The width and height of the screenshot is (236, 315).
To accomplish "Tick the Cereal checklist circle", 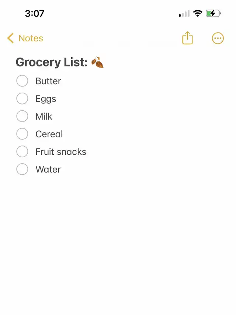I will pyautogui.click(x=22, y=134).
